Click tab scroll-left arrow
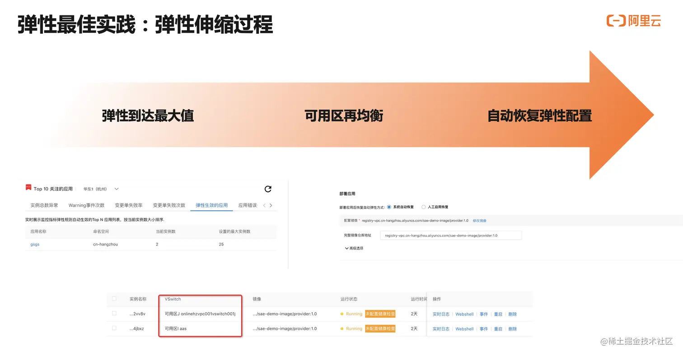Image resolution: width=683 pixels, height=356 pixels. click(264, 205)
